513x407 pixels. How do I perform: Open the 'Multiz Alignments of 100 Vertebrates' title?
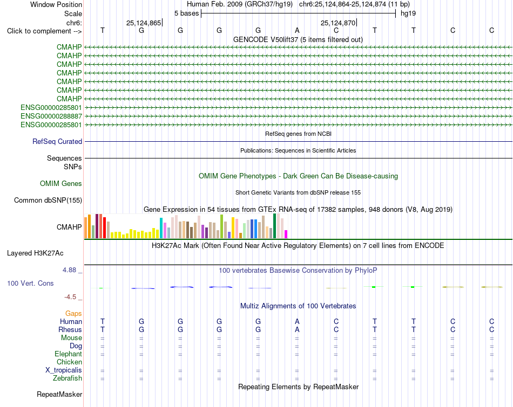click(298, 306)
